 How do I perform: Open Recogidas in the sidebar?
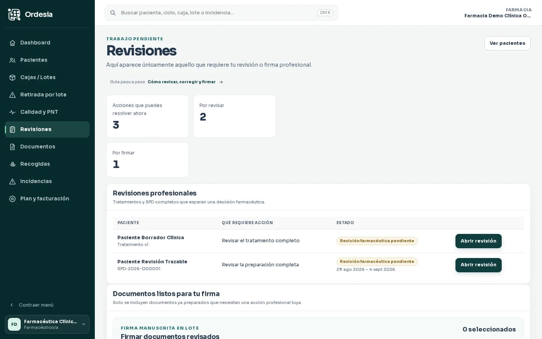click(x=47, y=164)
